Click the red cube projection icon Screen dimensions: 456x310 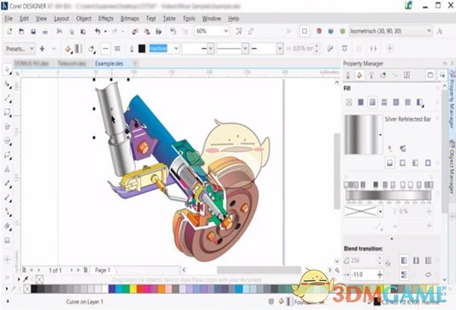[319, 31]
